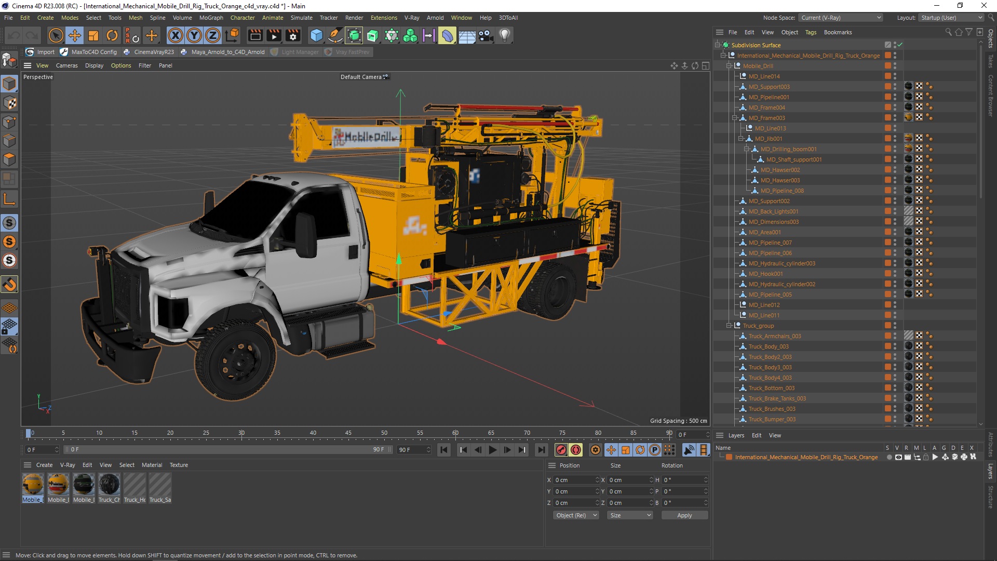
Task: Toggle Subdivision Surface enable checkmark
Action: (899, 45)
